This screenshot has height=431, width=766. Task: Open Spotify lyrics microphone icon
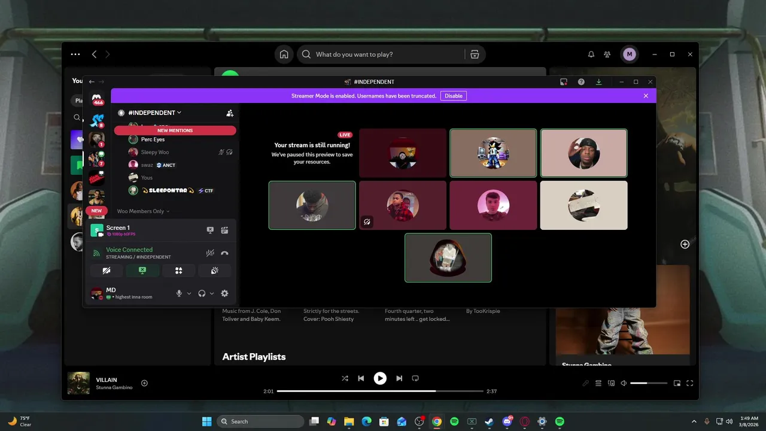click(x=585, y=383)
